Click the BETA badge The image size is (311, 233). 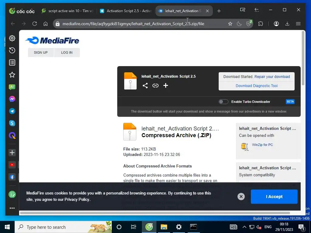coord(290,102)
